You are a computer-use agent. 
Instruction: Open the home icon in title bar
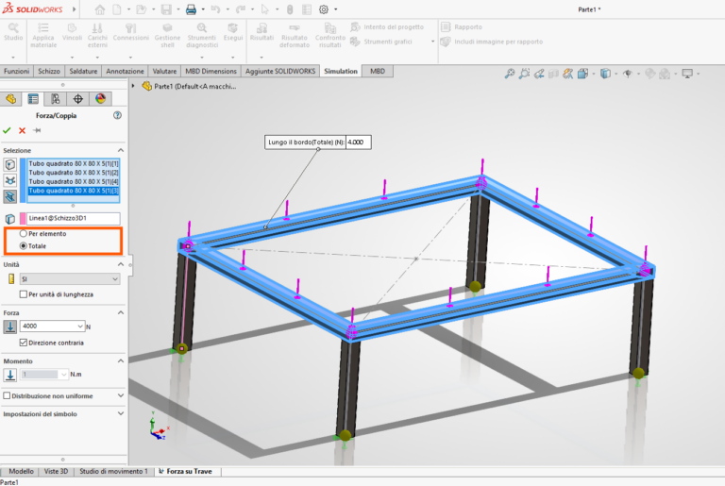[x=100, y=9]
